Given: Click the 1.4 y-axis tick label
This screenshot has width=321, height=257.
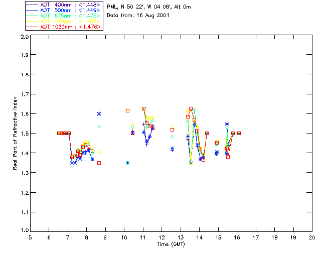Looking at the screenshot, I should (25, 153).
